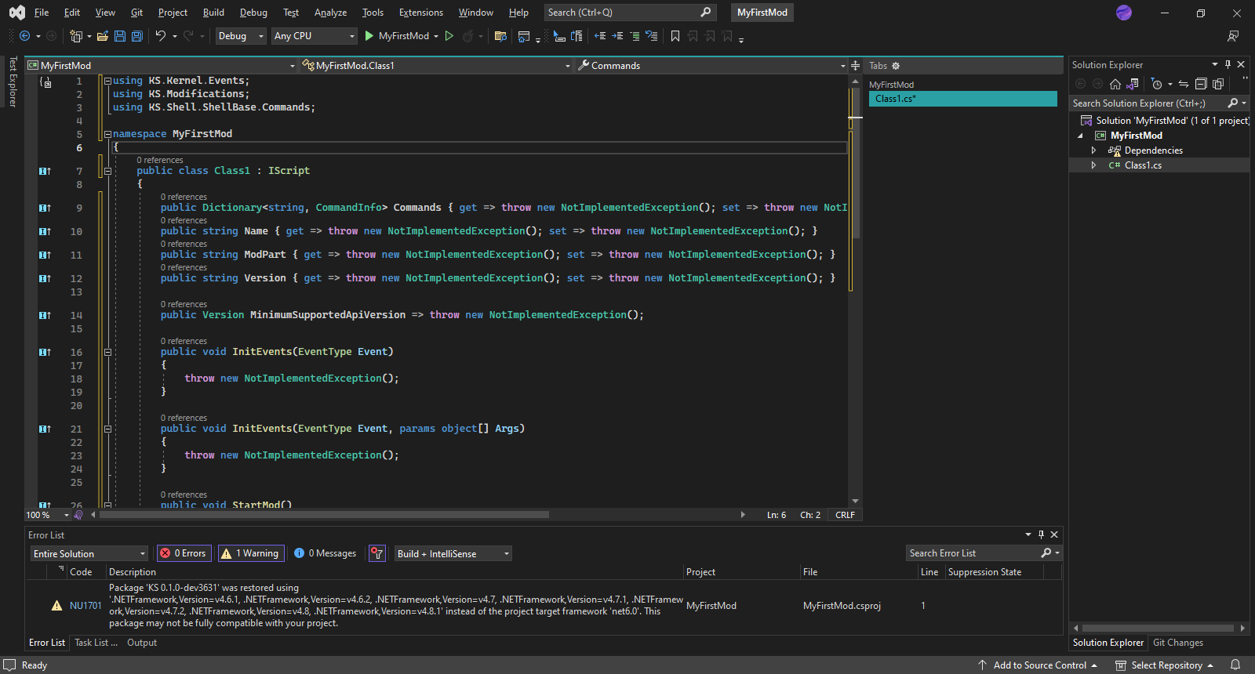Click the Open File folder icon
The image size is (1255, 674).
coord(102,36)
